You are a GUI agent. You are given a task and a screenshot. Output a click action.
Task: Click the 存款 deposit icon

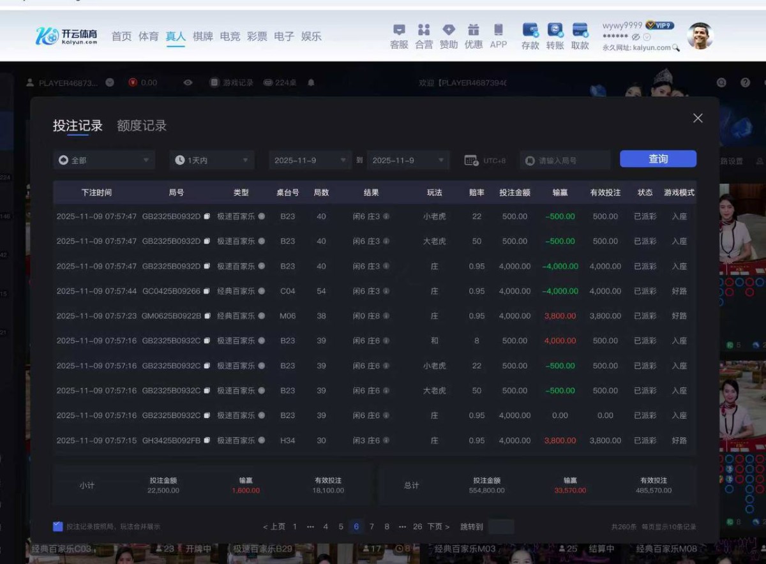[530, 31]
